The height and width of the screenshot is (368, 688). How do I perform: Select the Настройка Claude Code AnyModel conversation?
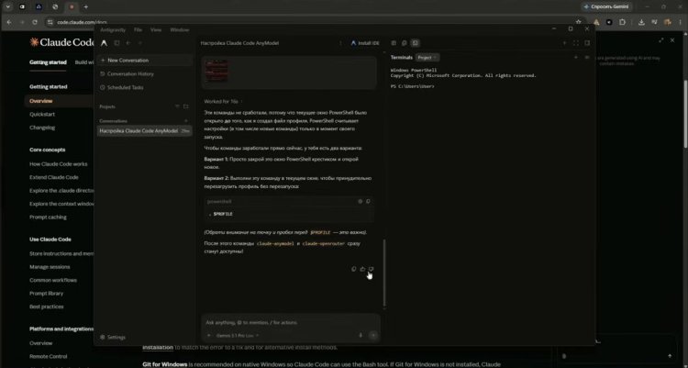click(x=145, y=131)
